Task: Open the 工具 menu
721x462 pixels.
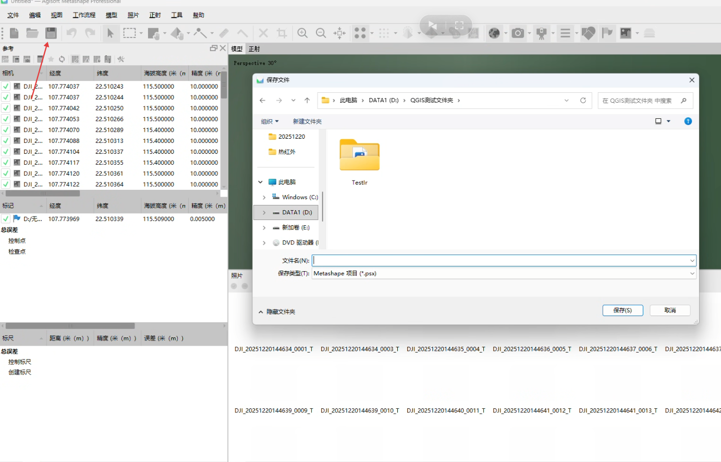Action: tap(177, 15)
